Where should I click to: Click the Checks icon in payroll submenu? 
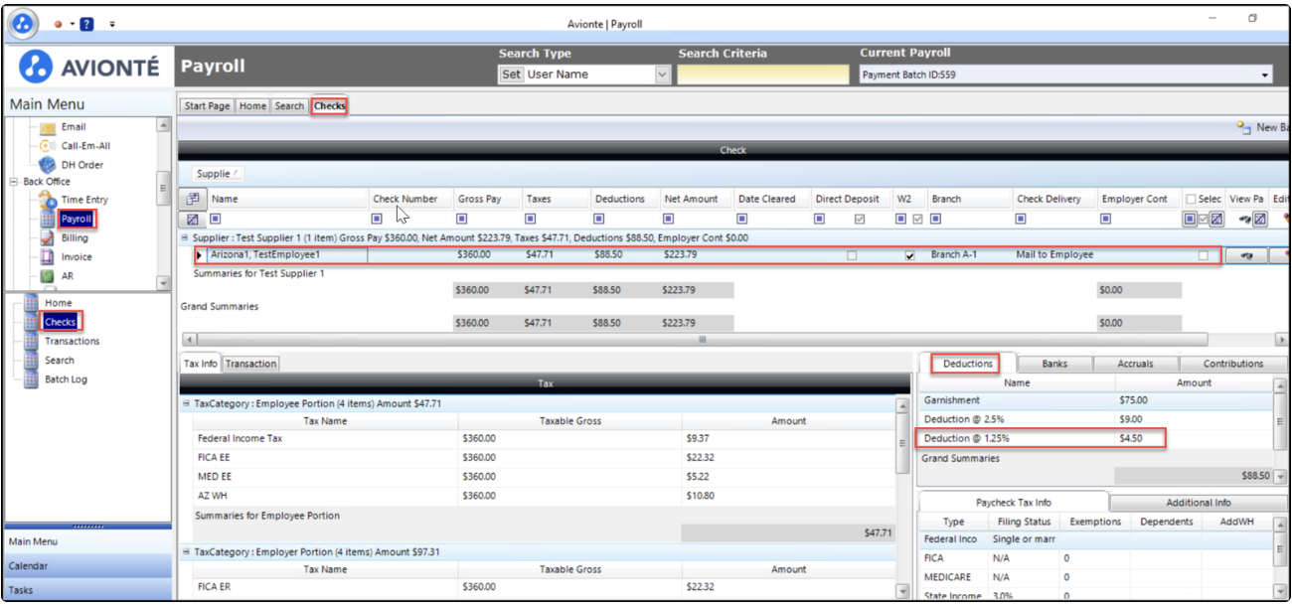[x=31, y=322]
